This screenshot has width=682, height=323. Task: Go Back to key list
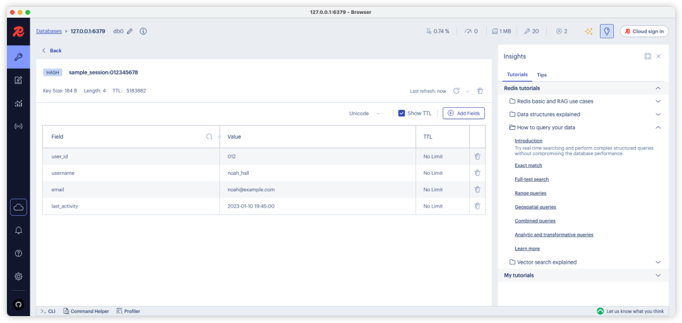(x=52, y=50)
